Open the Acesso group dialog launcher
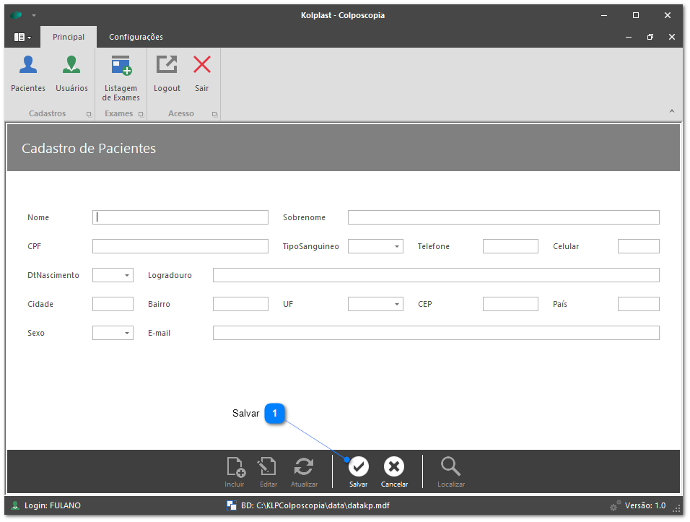The width and height of the screenshot is (690, 522). pyautogui.click(x=215, y=114)
